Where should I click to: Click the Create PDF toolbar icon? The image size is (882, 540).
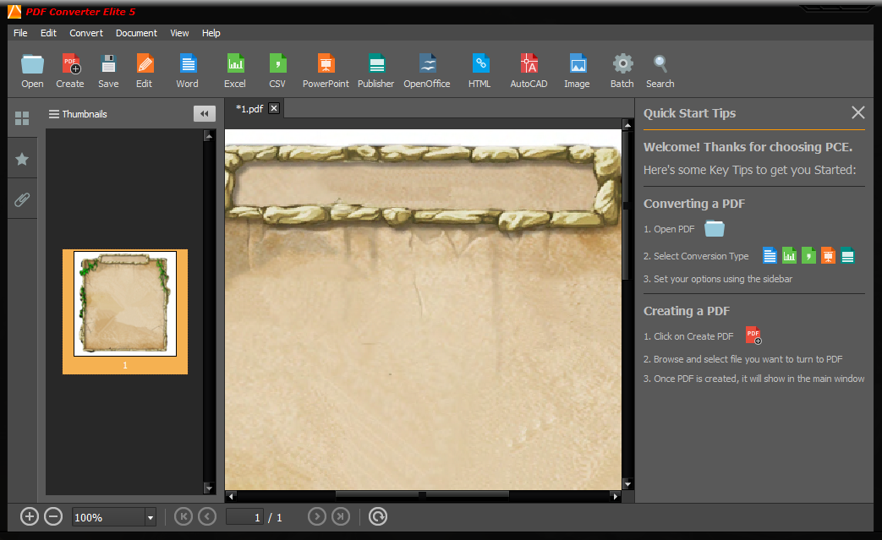tap(70, 71)
